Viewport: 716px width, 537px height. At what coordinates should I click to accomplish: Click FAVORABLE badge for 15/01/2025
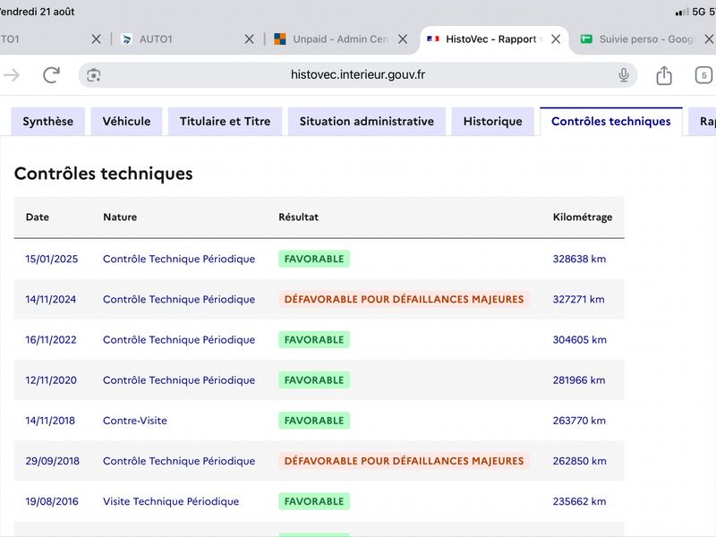(x=314, y=259)
